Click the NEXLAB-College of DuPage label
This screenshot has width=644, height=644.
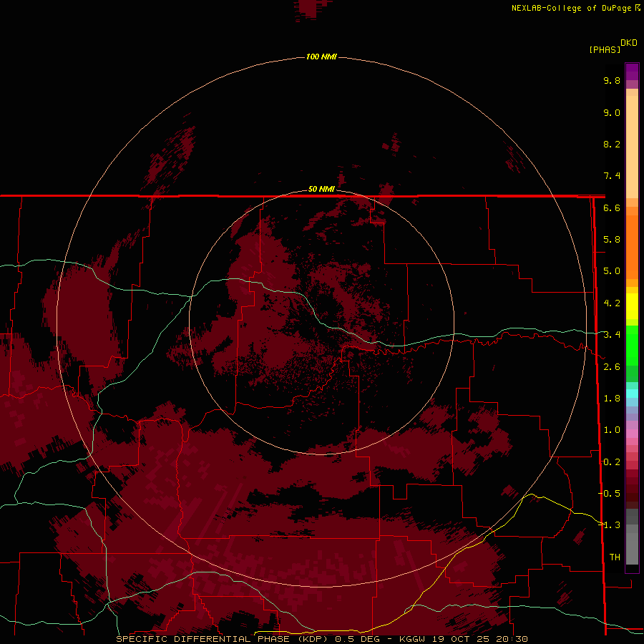[571, 8]
